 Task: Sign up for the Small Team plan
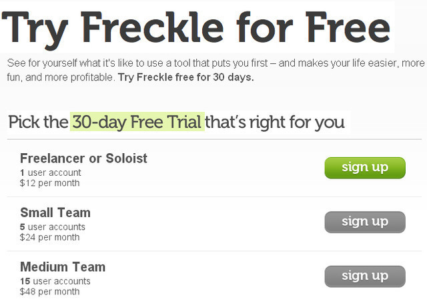[365, 222]
